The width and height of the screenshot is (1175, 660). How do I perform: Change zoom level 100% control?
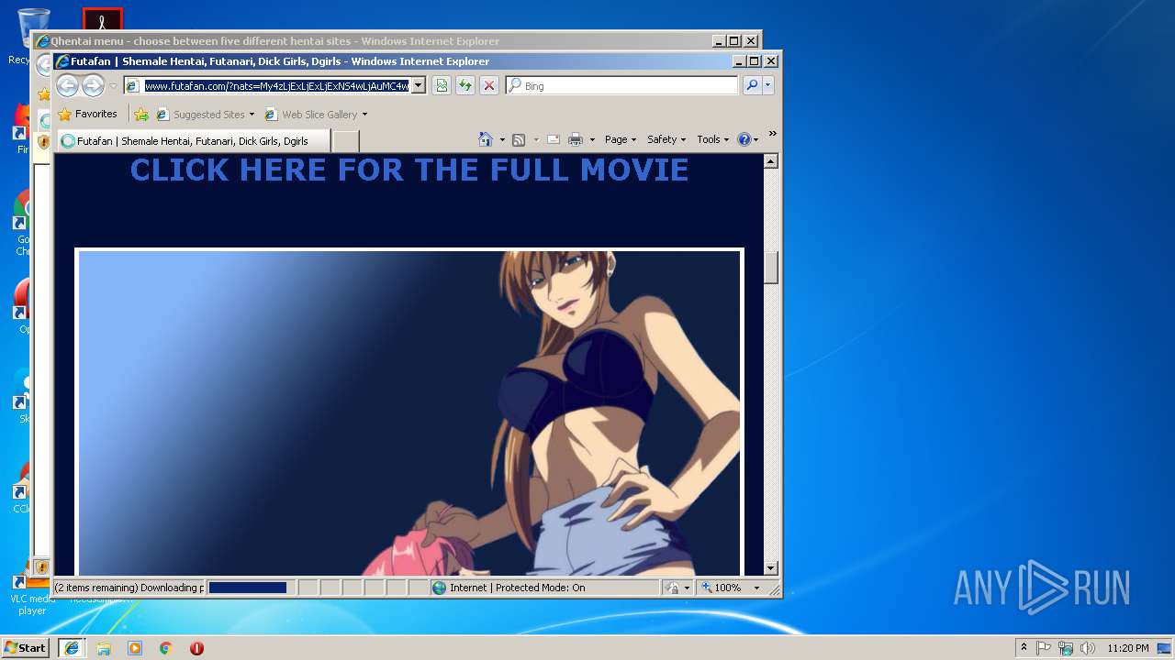coord(732,588)
